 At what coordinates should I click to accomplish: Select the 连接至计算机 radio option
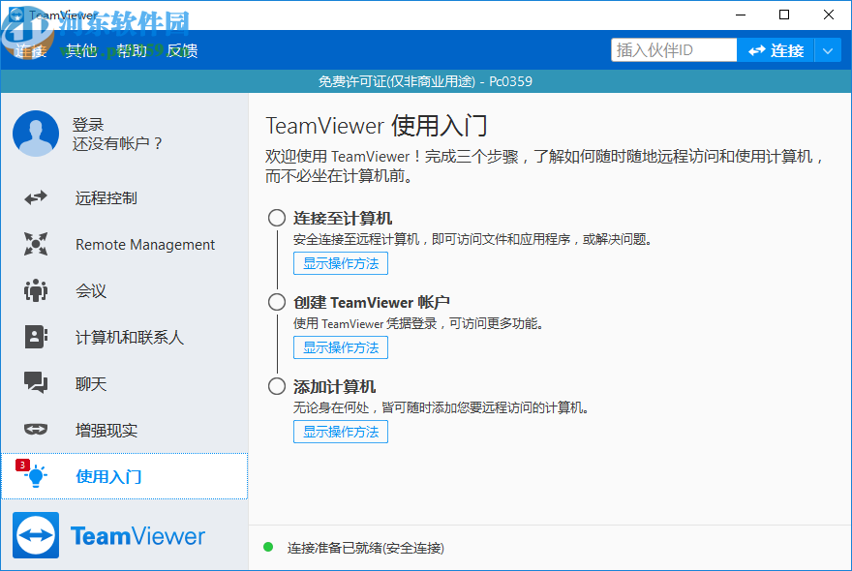tap(276, 218)
